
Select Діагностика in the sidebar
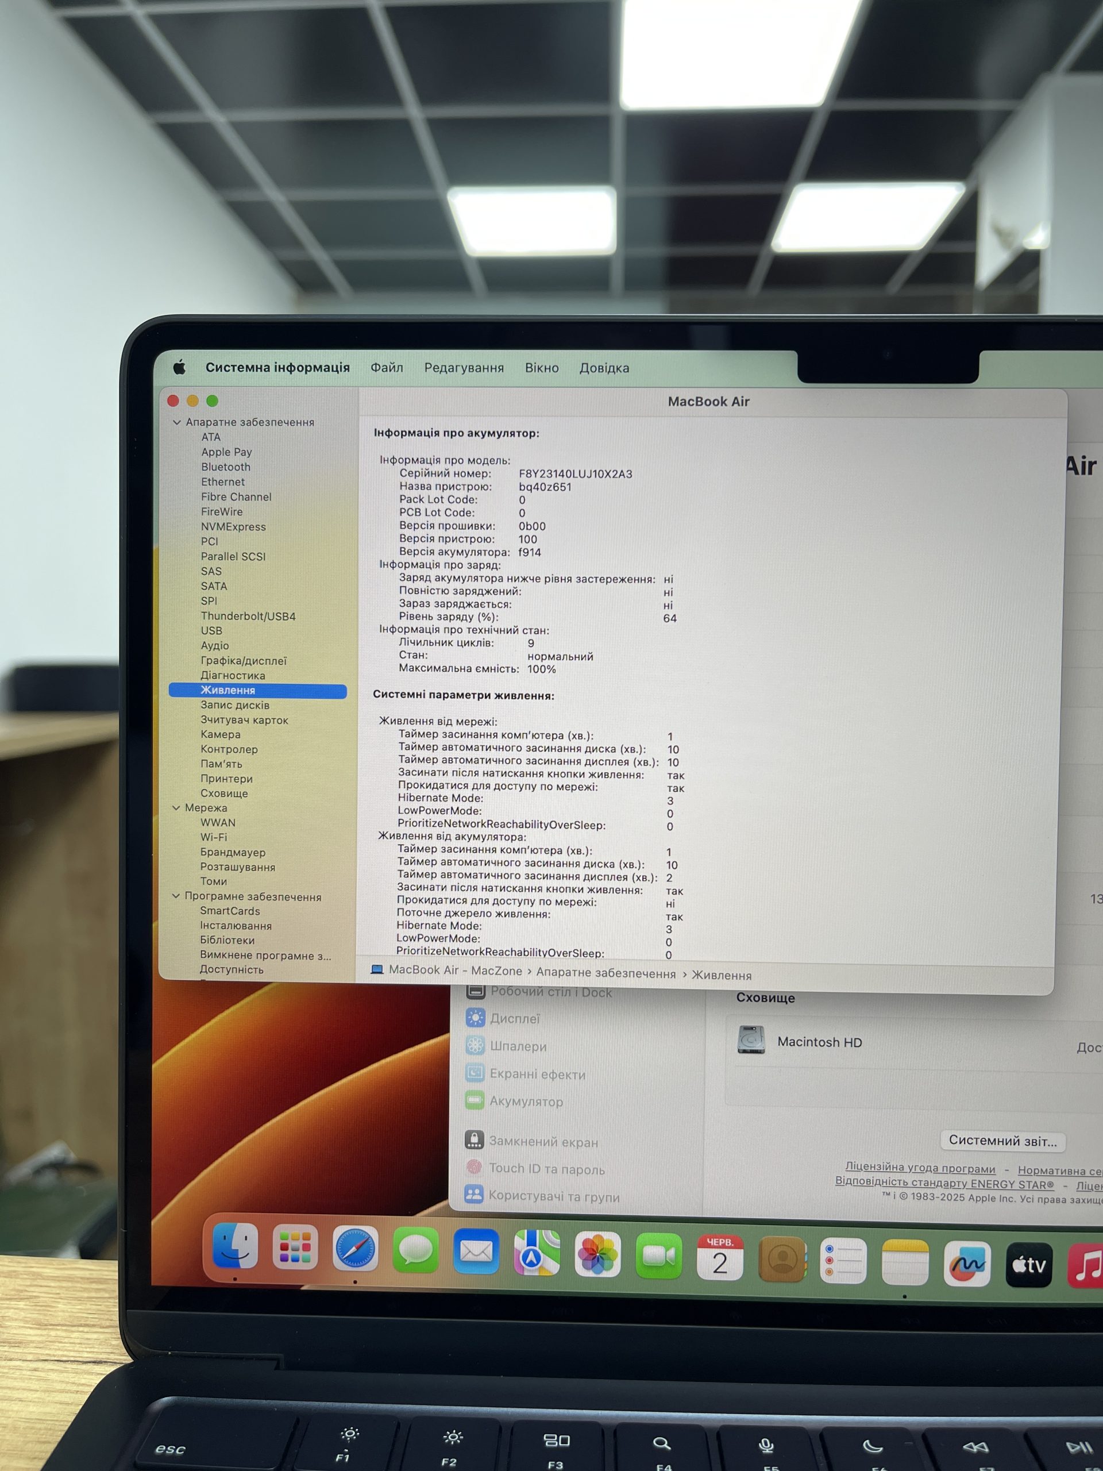pyautogui.click(x=233, y=675)
